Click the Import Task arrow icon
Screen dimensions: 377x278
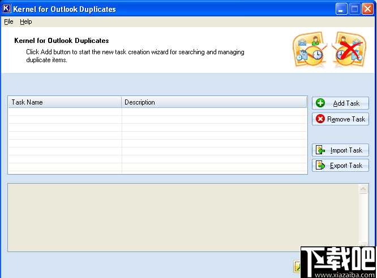click(320, 150)
